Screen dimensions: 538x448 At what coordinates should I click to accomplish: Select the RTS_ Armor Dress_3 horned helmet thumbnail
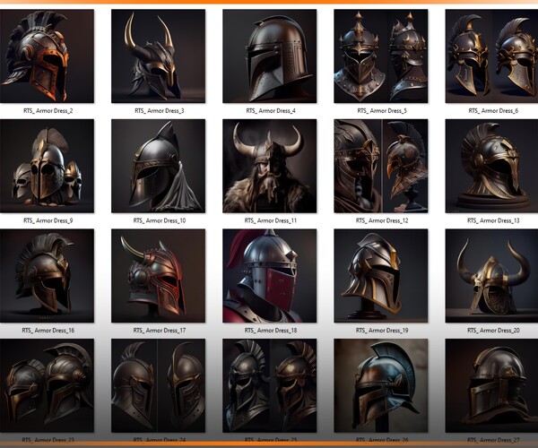[158, 56]
